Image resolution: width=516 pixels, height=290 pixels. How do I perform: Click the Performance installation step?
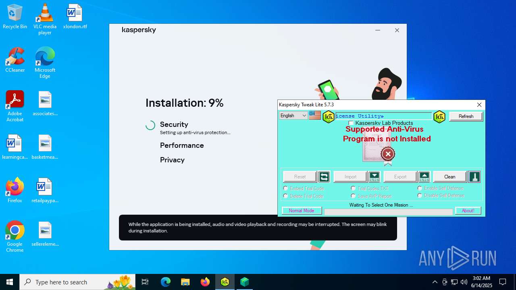[182, 145]
